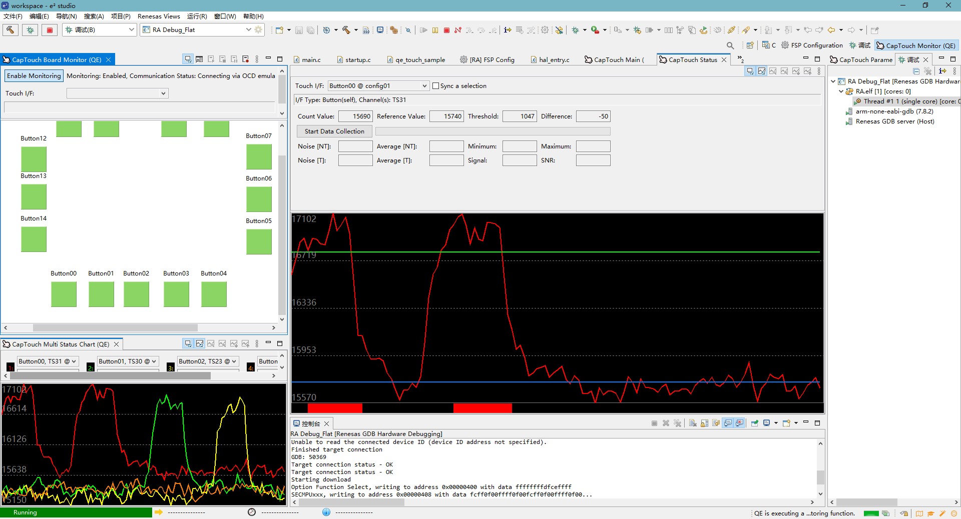The image size is (961, 519).
Task: Click the yellow Suspend debug icon
Action: click(x=435, y=30)
